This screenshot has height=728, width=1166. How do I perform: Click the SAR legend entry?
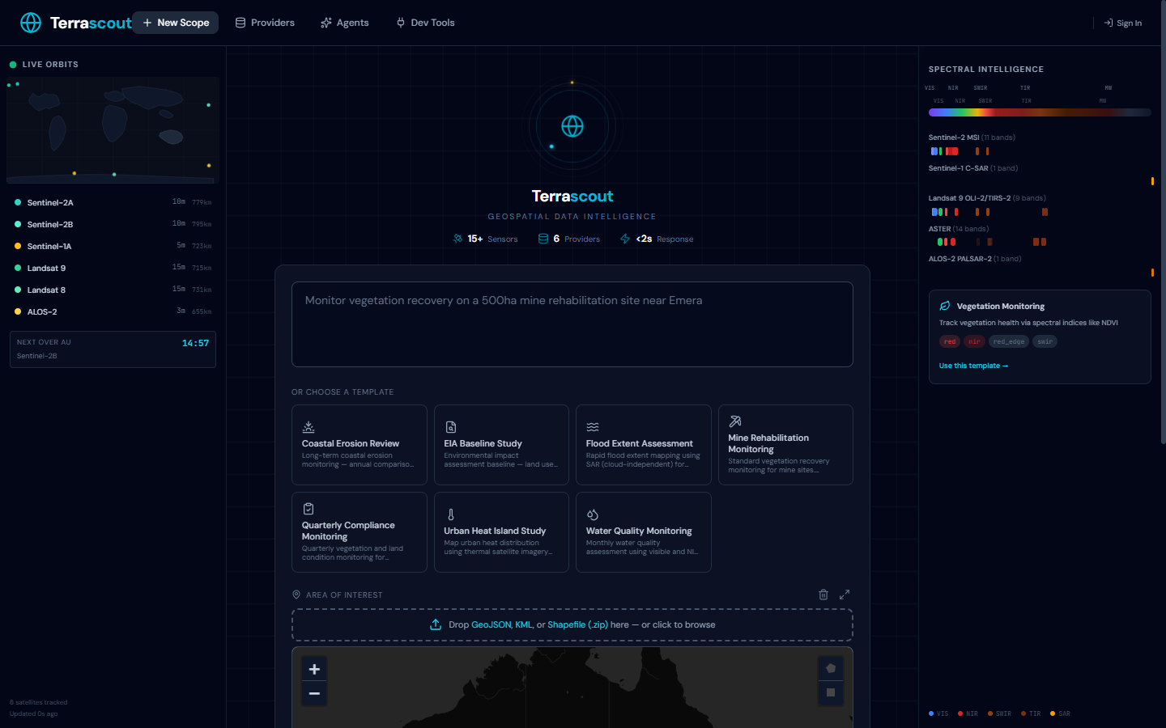pyautogui.click(x=1060, y=713)
